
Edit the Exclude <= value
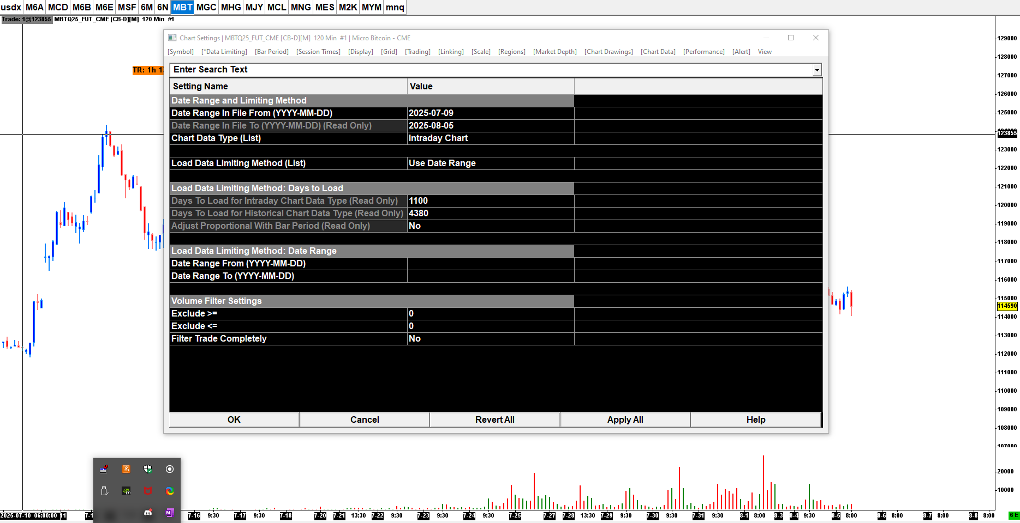pos(491,326)
